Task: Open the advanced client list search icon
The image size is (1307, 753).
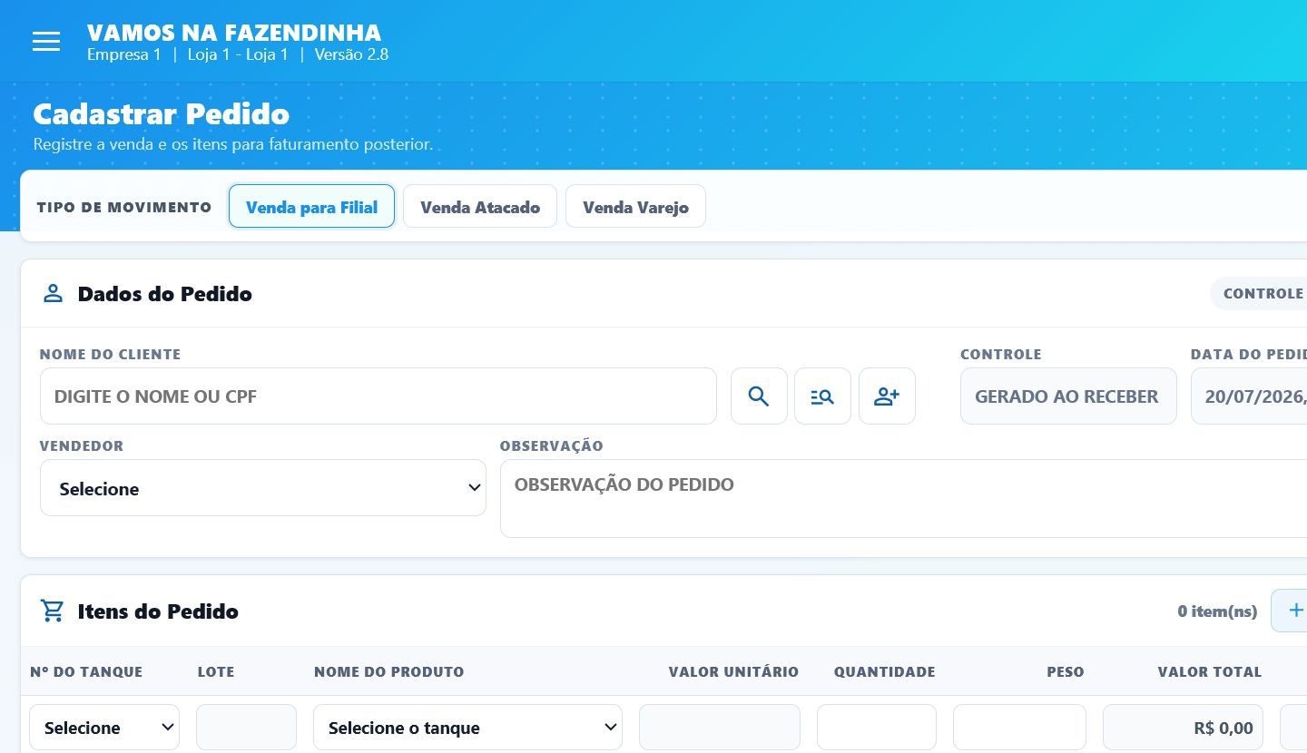Action: coord(822,396)
